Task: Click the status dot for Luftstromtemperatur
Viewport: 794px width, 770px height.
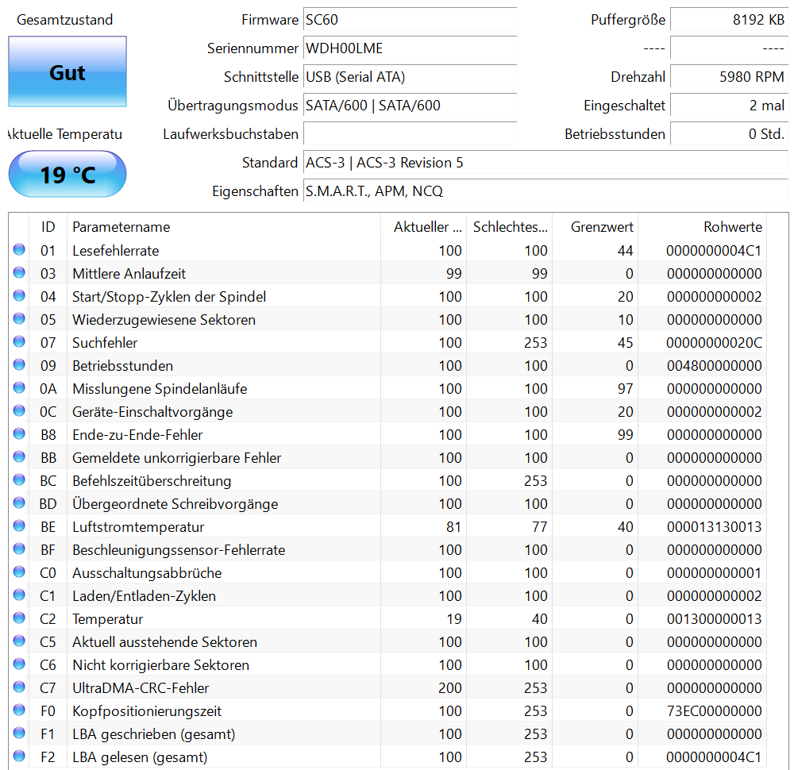Action: tap(19, 526)
